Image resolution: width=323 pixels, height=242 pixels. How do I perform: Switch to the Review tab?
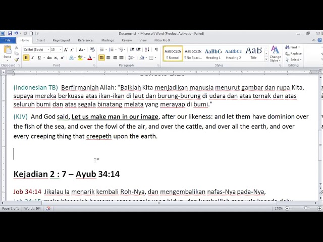point(127,40)
